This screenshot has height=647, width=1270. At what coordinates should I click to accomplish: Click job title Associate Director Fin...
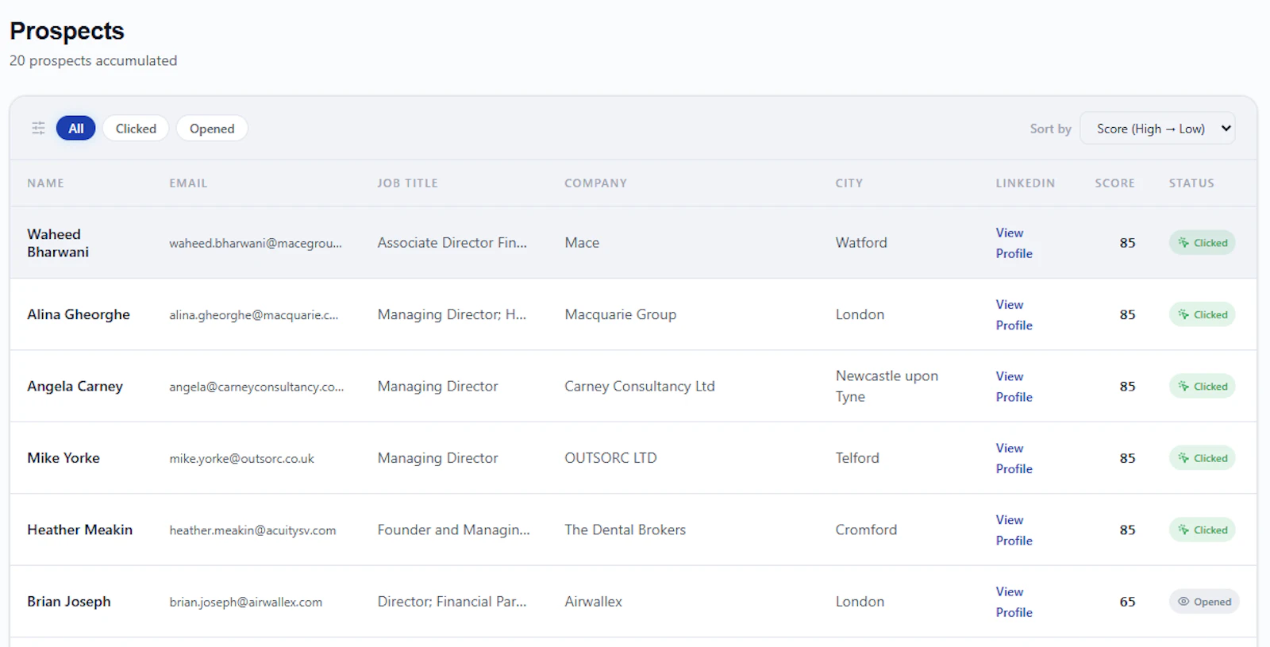point(452,243)
